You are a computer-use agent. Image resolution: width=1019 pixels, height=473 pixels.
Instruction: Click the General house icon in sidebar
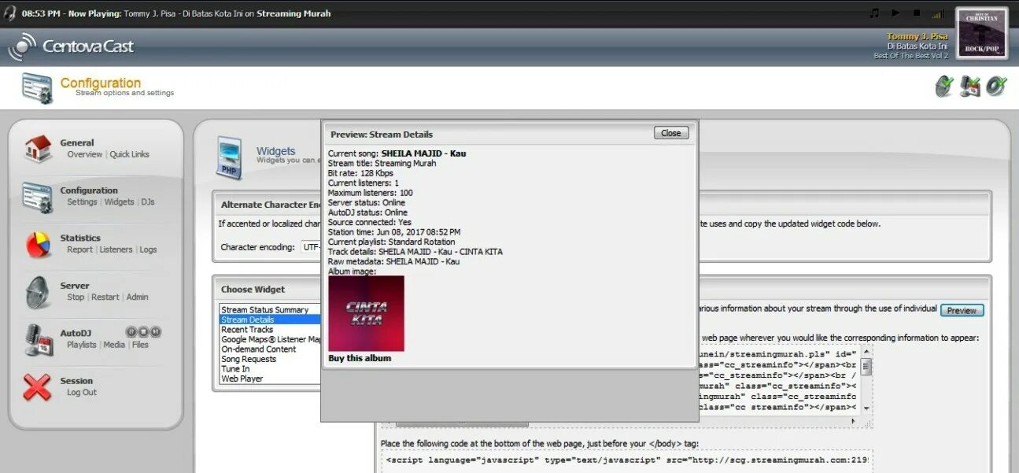(38, 149)
